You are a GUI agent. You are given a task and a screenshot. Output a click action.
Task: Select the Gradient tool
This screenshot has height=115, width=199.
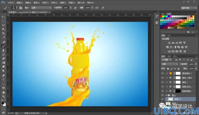[3, 63]
